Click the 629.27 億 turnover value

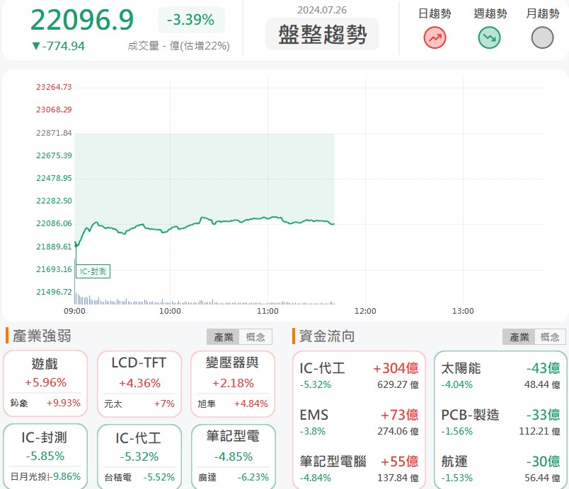pyautogui.click(x=398, y=384)
